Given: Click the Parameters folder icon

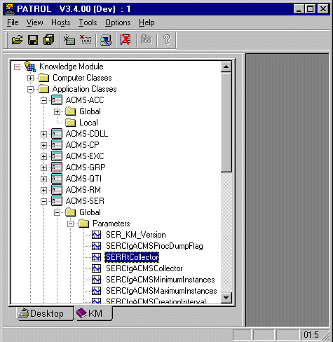Looking at the screenshot, I should pos(84,224).
